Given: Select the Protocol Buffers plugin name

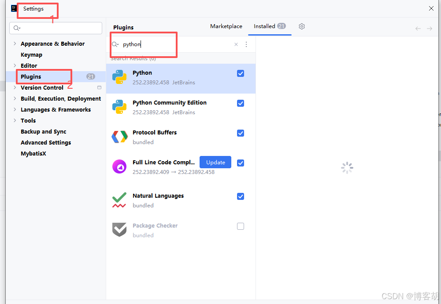Looking at the screenshot, I should click(155, 132).
